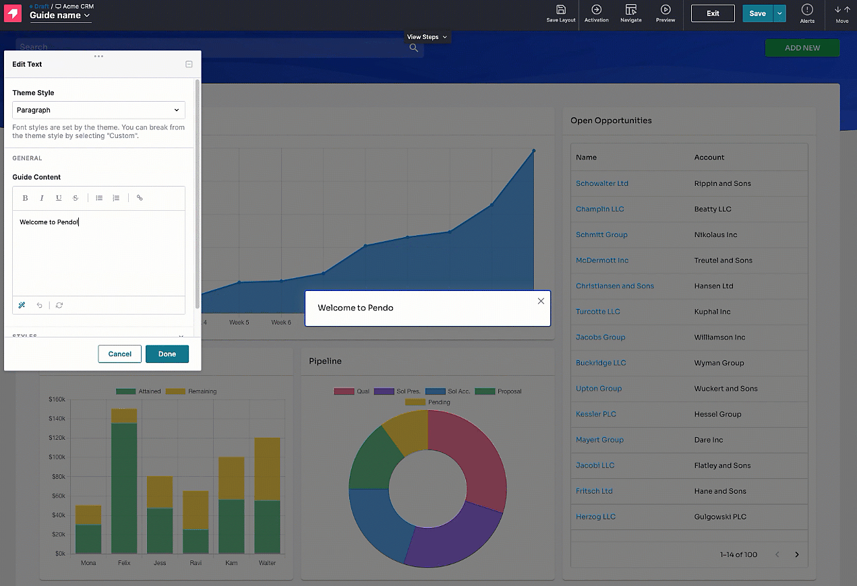857x586 pixels.
Task: Close the Welcome to Pendo guide
Action: click(x=541, y=301)
